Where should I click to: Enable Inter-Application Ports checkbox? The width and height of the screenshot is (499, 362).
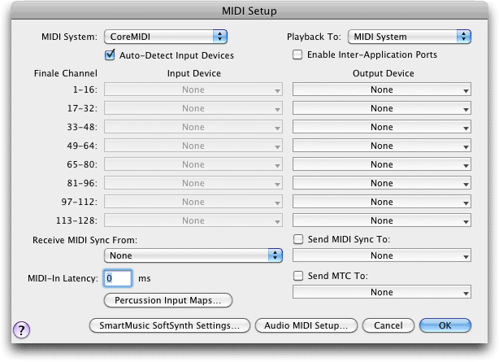click(297, 55)
